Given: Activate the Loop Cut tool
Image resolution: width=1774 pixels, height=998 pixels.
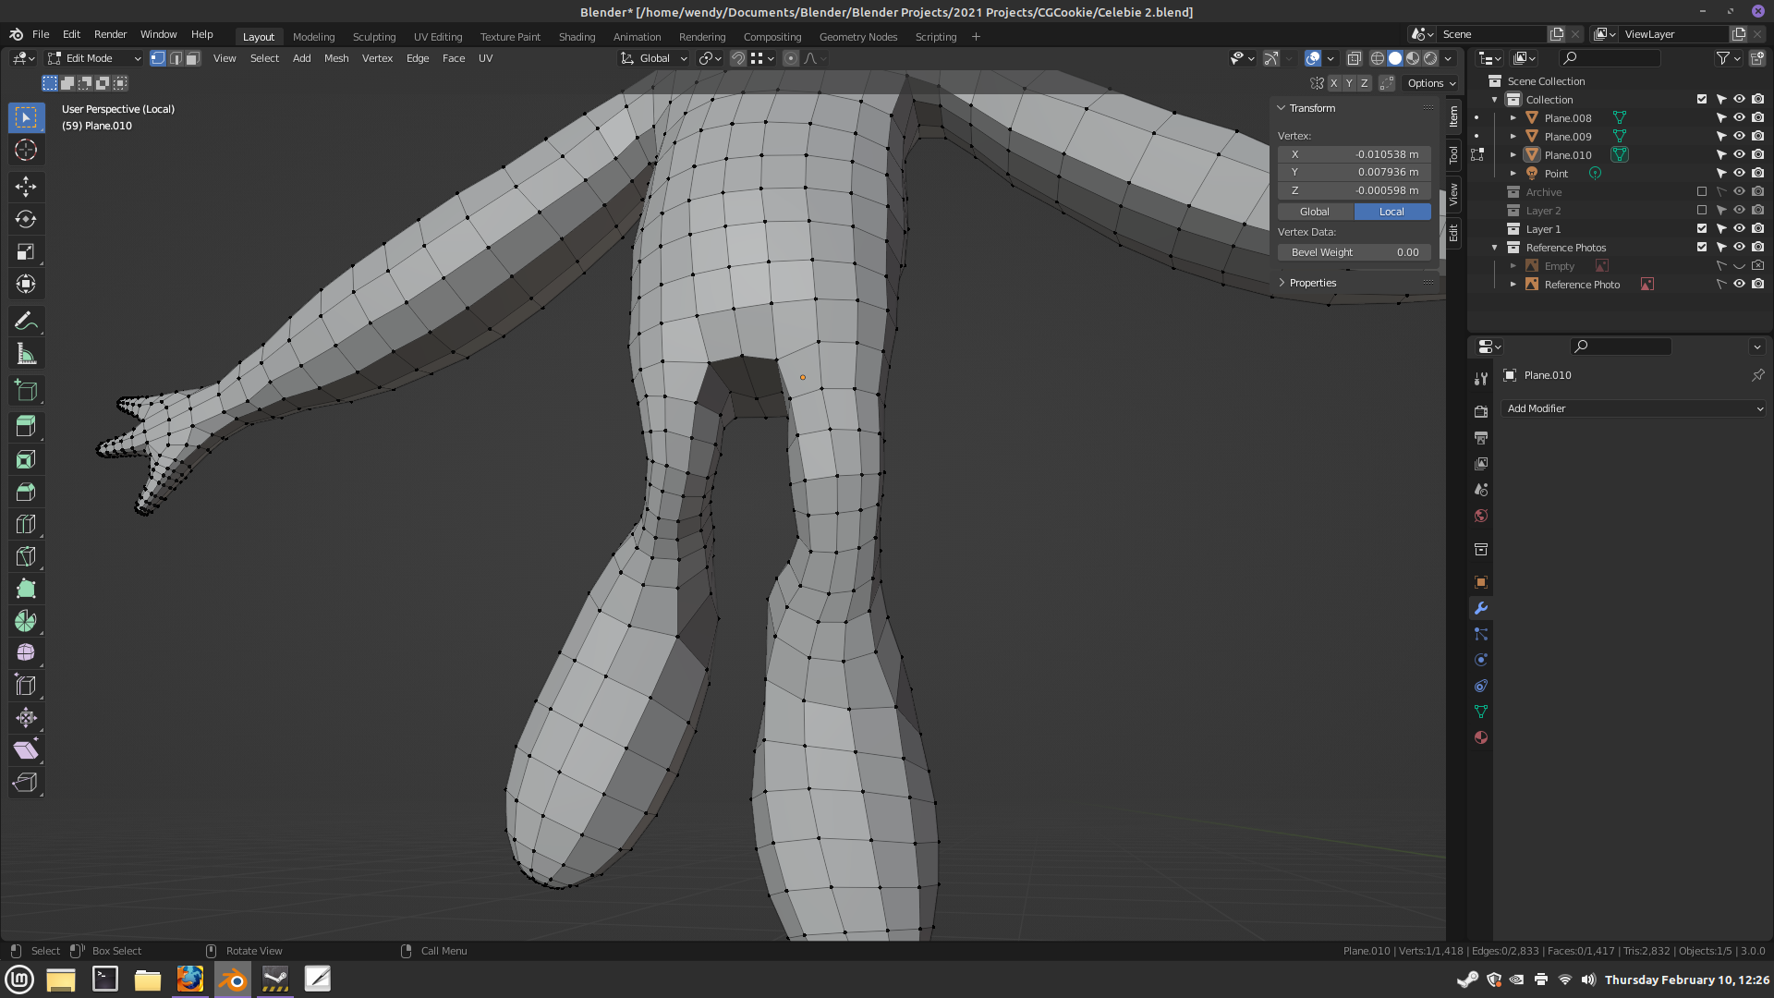Looking at the screenshot, I should click(26, 524).
